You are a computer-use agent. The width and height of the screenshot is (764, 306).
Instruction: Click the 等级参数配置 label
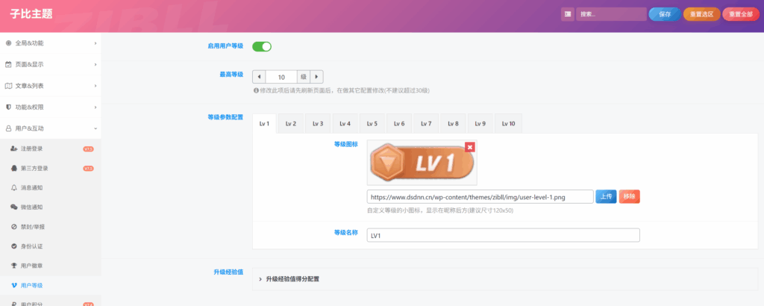pyautogui.click(x=225, y=117)
